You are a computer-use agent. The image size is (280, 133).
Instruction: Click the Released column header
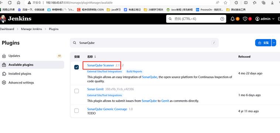pyautogui.click(x=244, y=57)
